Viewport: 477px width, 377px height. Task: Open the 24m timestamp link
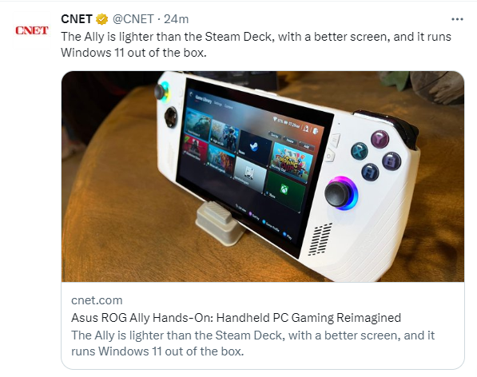point(176,19)
